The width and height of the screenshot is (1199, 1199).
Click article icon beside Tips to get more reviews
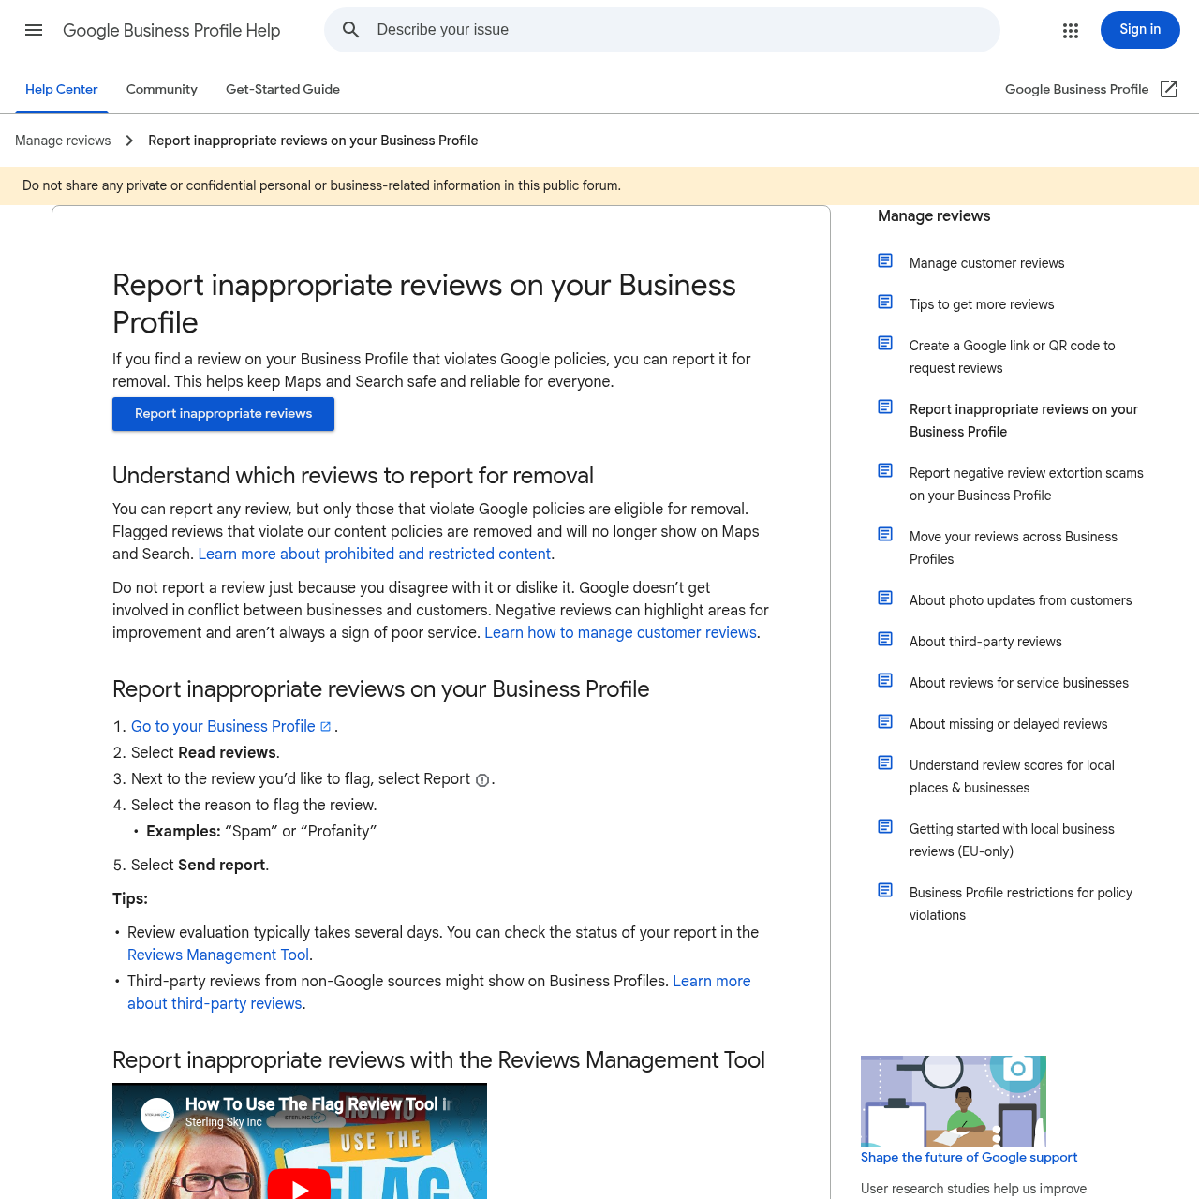[885, 302]
